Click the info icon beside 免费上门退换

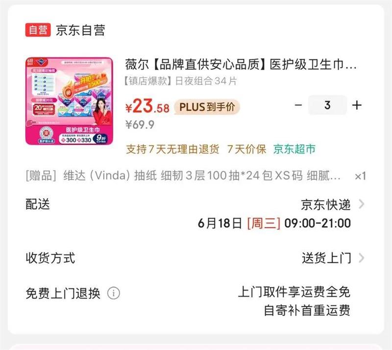pos(114,293)
